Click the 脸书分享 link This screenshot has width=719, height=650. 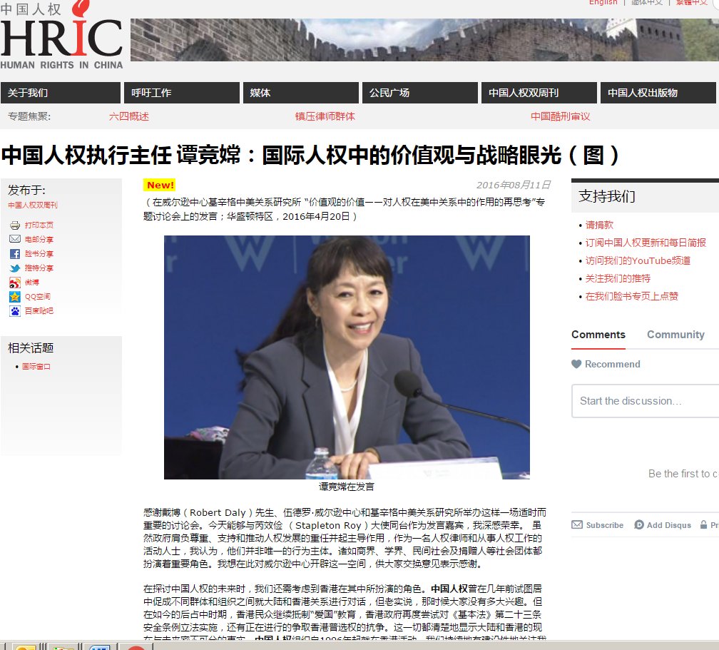39,254
